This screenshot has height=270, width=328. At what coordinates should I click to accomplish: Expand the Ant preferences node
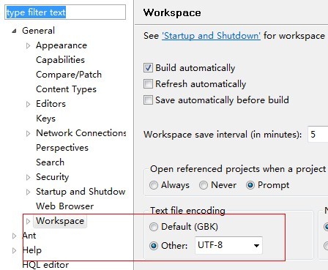[15, 236]
